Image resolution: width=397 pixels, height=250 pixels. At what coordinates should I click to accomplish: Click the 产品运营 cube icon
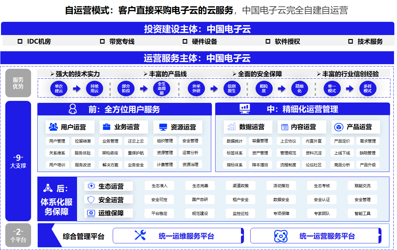[338, 127]
